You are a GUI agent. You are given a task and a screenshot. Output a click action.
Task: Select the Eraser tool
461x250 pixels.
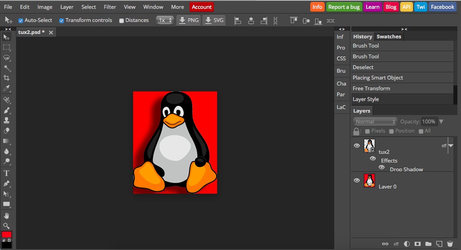pos(6,131)
